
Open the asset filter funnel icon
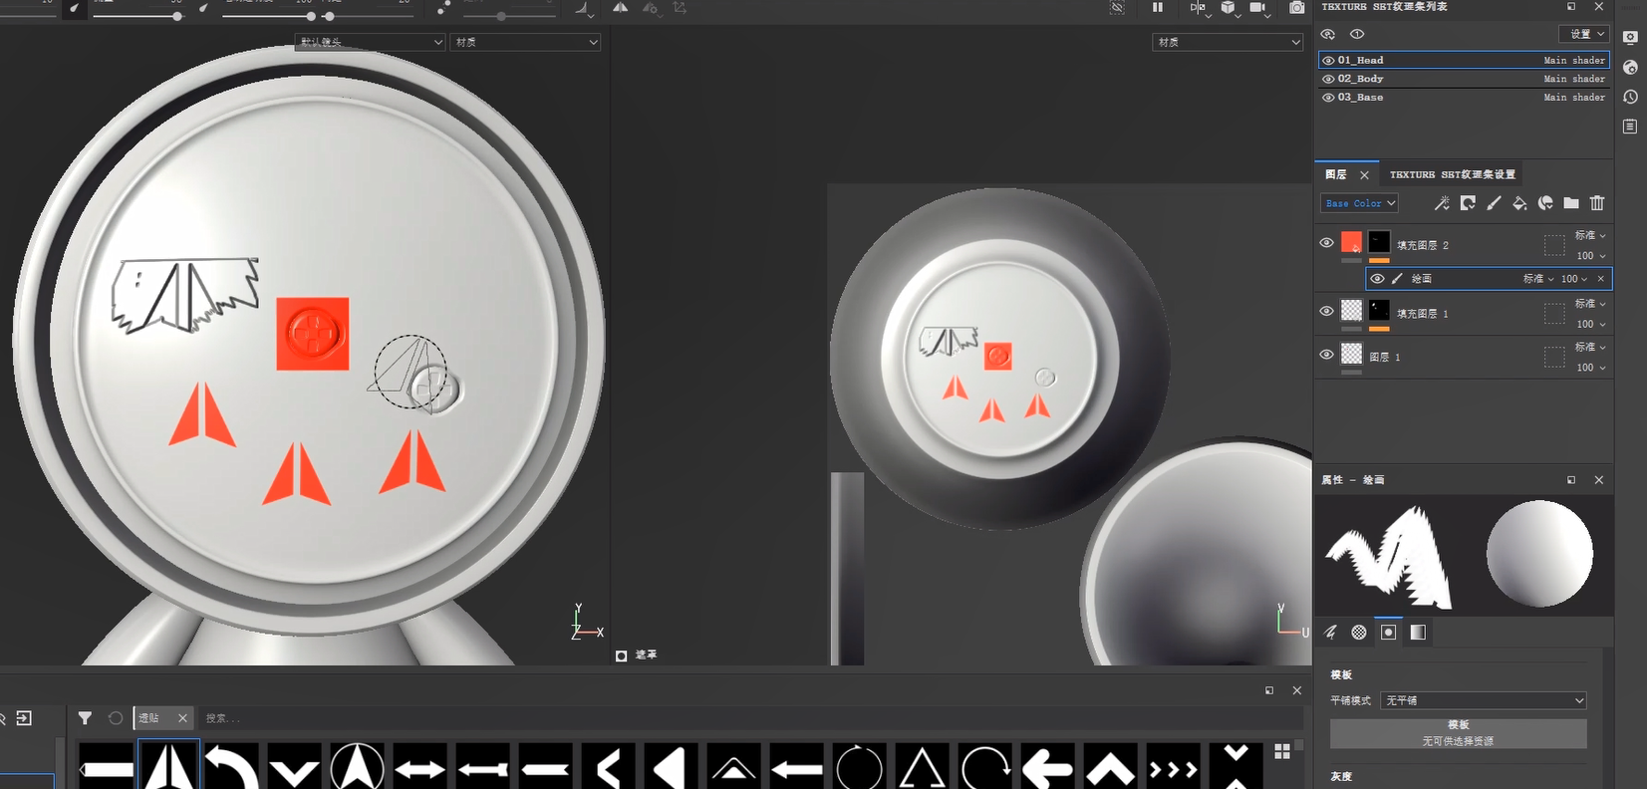[x=86, y=718]
